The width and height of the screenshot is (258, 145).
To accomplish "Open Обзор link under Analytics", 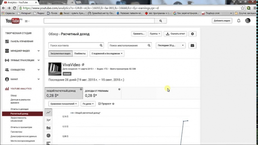I will click(x=14, y=95).
